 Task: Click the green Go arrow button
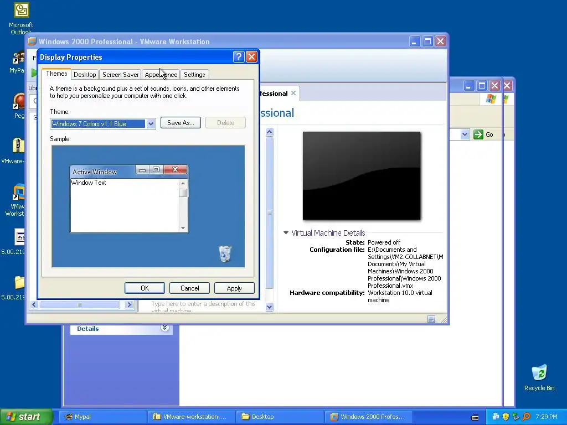[x=478, y=134]
